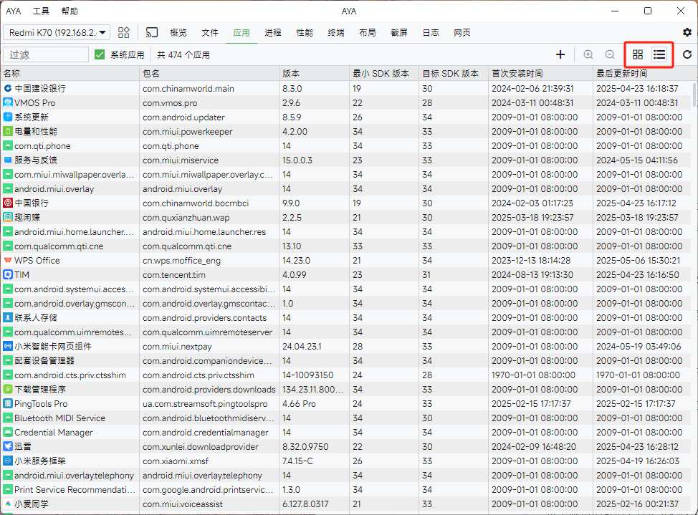
Task: Click the screen mirroring cast icon
Action: point(151,32)
